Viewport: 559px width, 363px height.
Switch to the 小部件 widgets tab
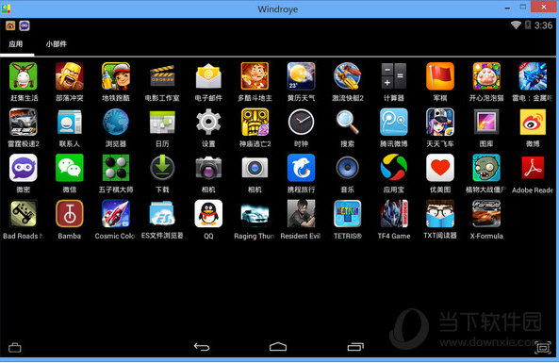tap(57, 44)
